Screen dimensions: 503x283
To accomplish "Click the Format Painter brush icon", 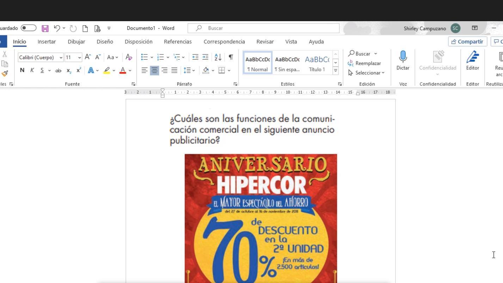I will coord(5,73).
